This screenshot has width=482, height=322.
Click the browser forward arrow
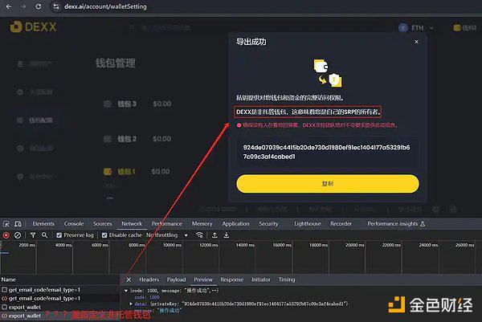(x=23, y=6)
